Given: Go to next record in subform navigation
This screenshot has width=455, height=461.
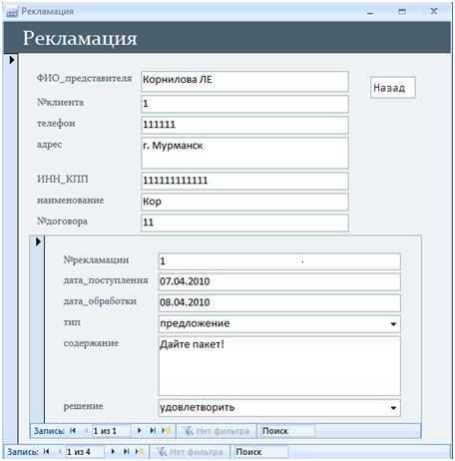Looking at the screenshot, I should [x=140, y=430].
